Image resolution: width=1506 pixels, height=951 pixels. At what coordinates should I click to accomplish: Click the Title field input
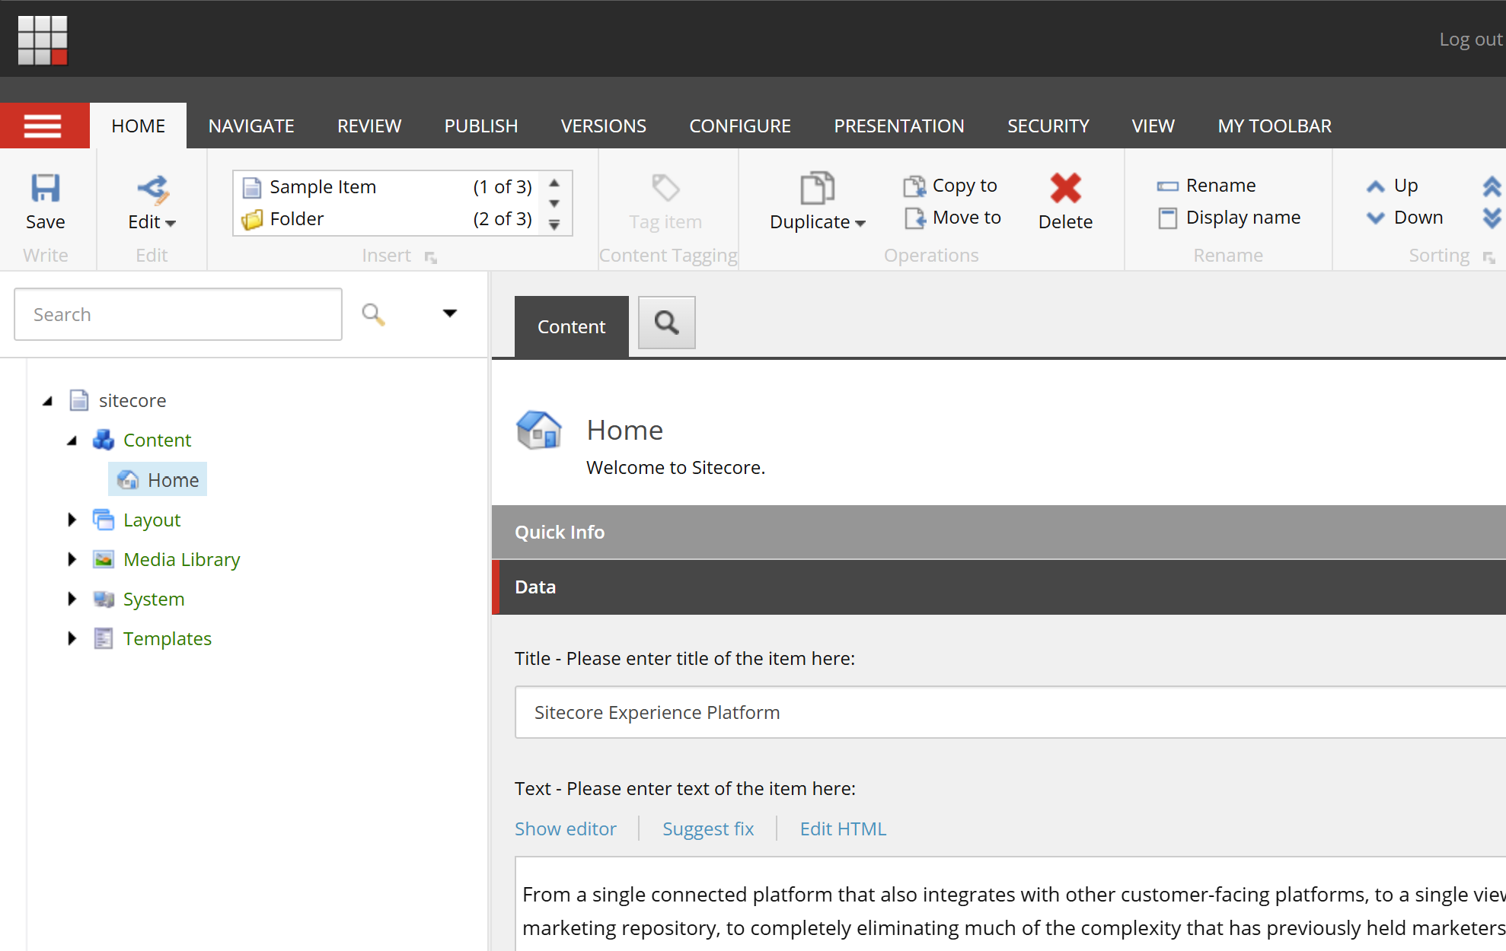pos(1010,712)
